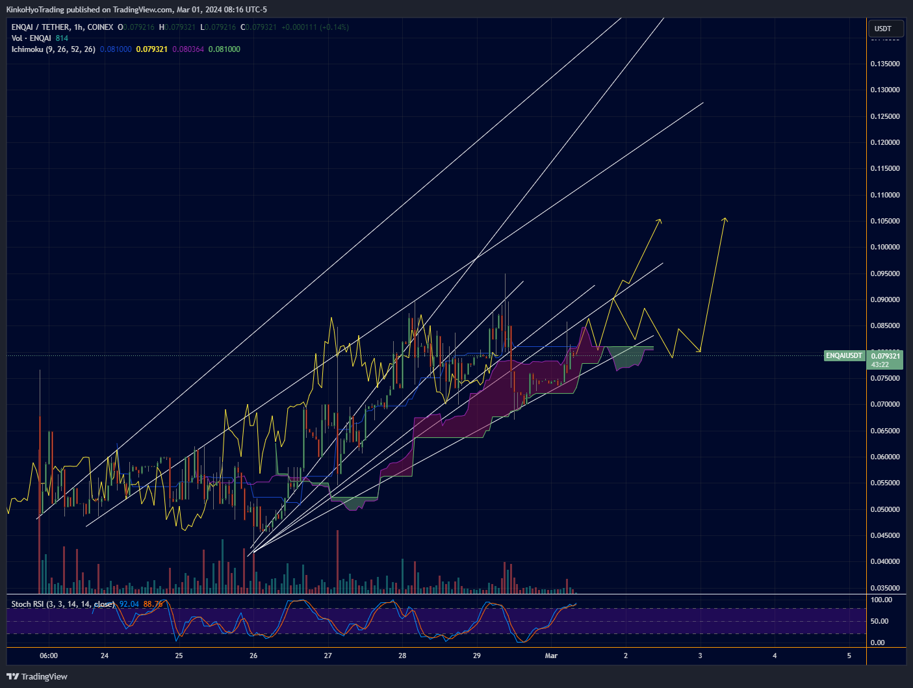
Task: Click price axis label 0.070000
Action: pyautogui.click(x=885, y=404)
